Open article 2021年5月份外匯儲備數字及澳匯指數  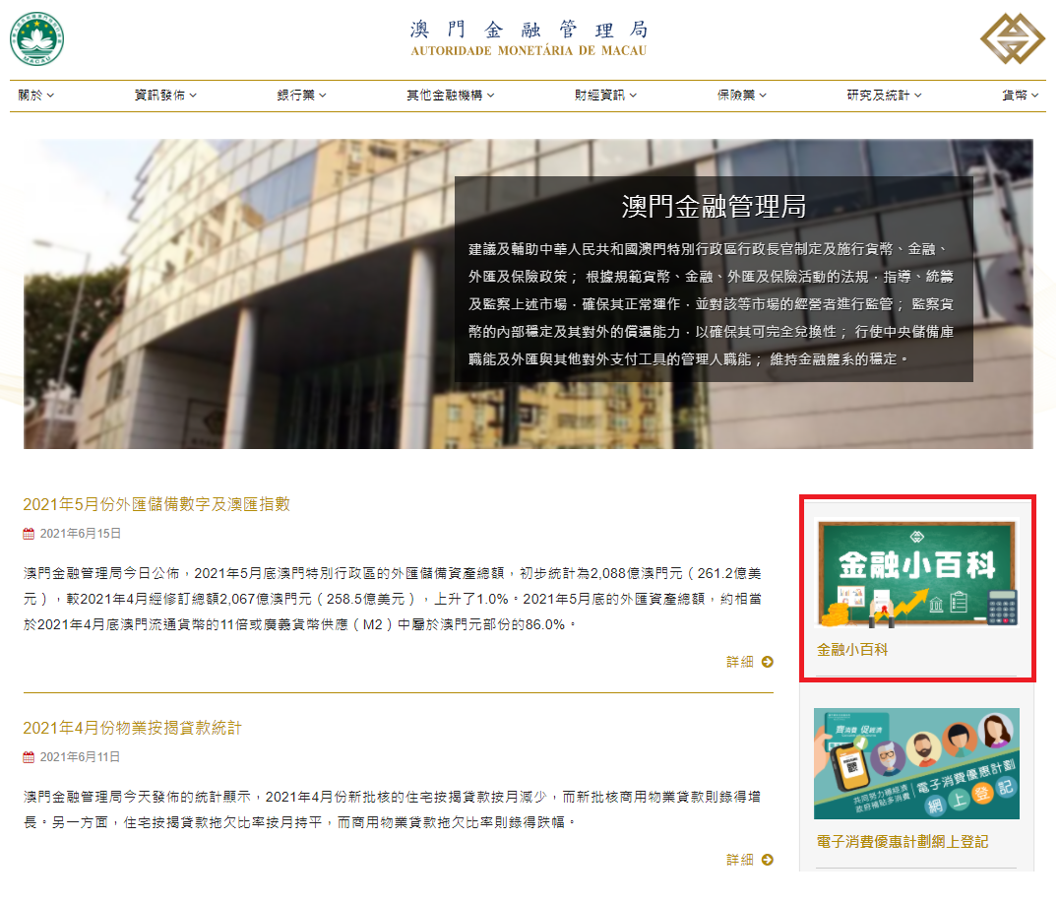pos(156,504)
